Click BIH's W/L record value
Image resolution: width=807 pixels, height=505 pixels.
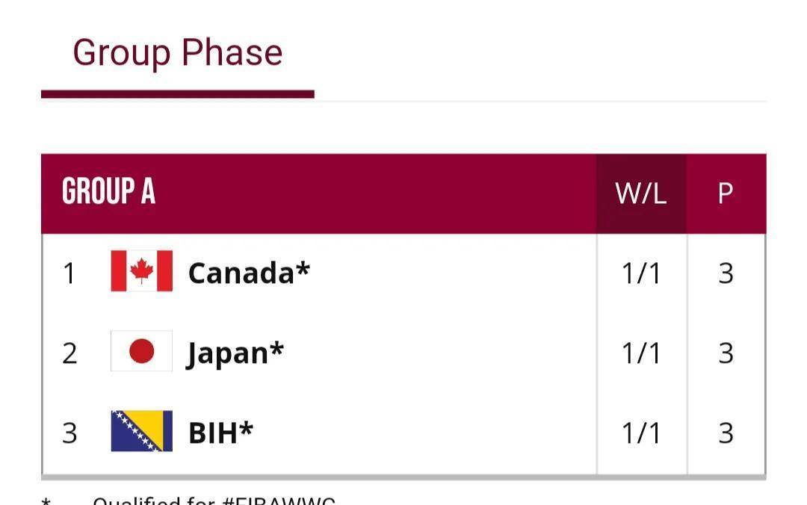coord(641,433)
